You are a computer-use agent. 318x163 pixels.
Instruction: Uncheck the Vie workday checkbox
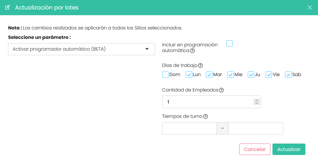tap(269, 75)
